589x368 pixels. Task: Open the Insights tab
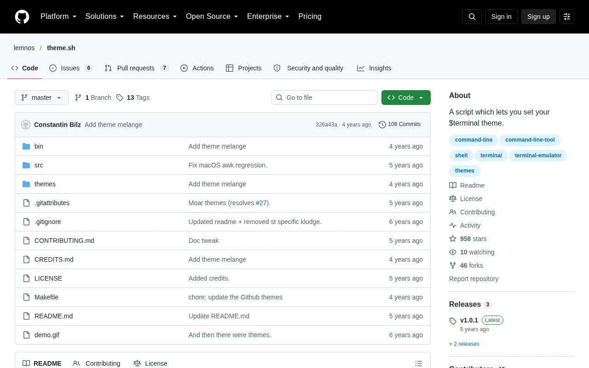click(x=374, y=68)
